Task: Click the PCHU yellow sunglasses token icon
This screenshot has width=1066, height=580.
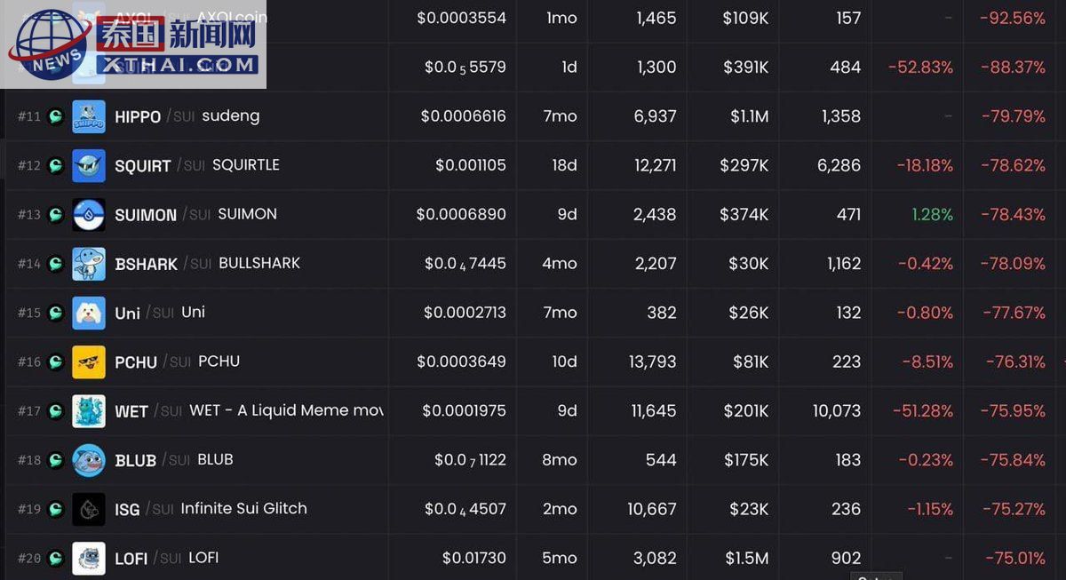Action: tap(89, 362)
